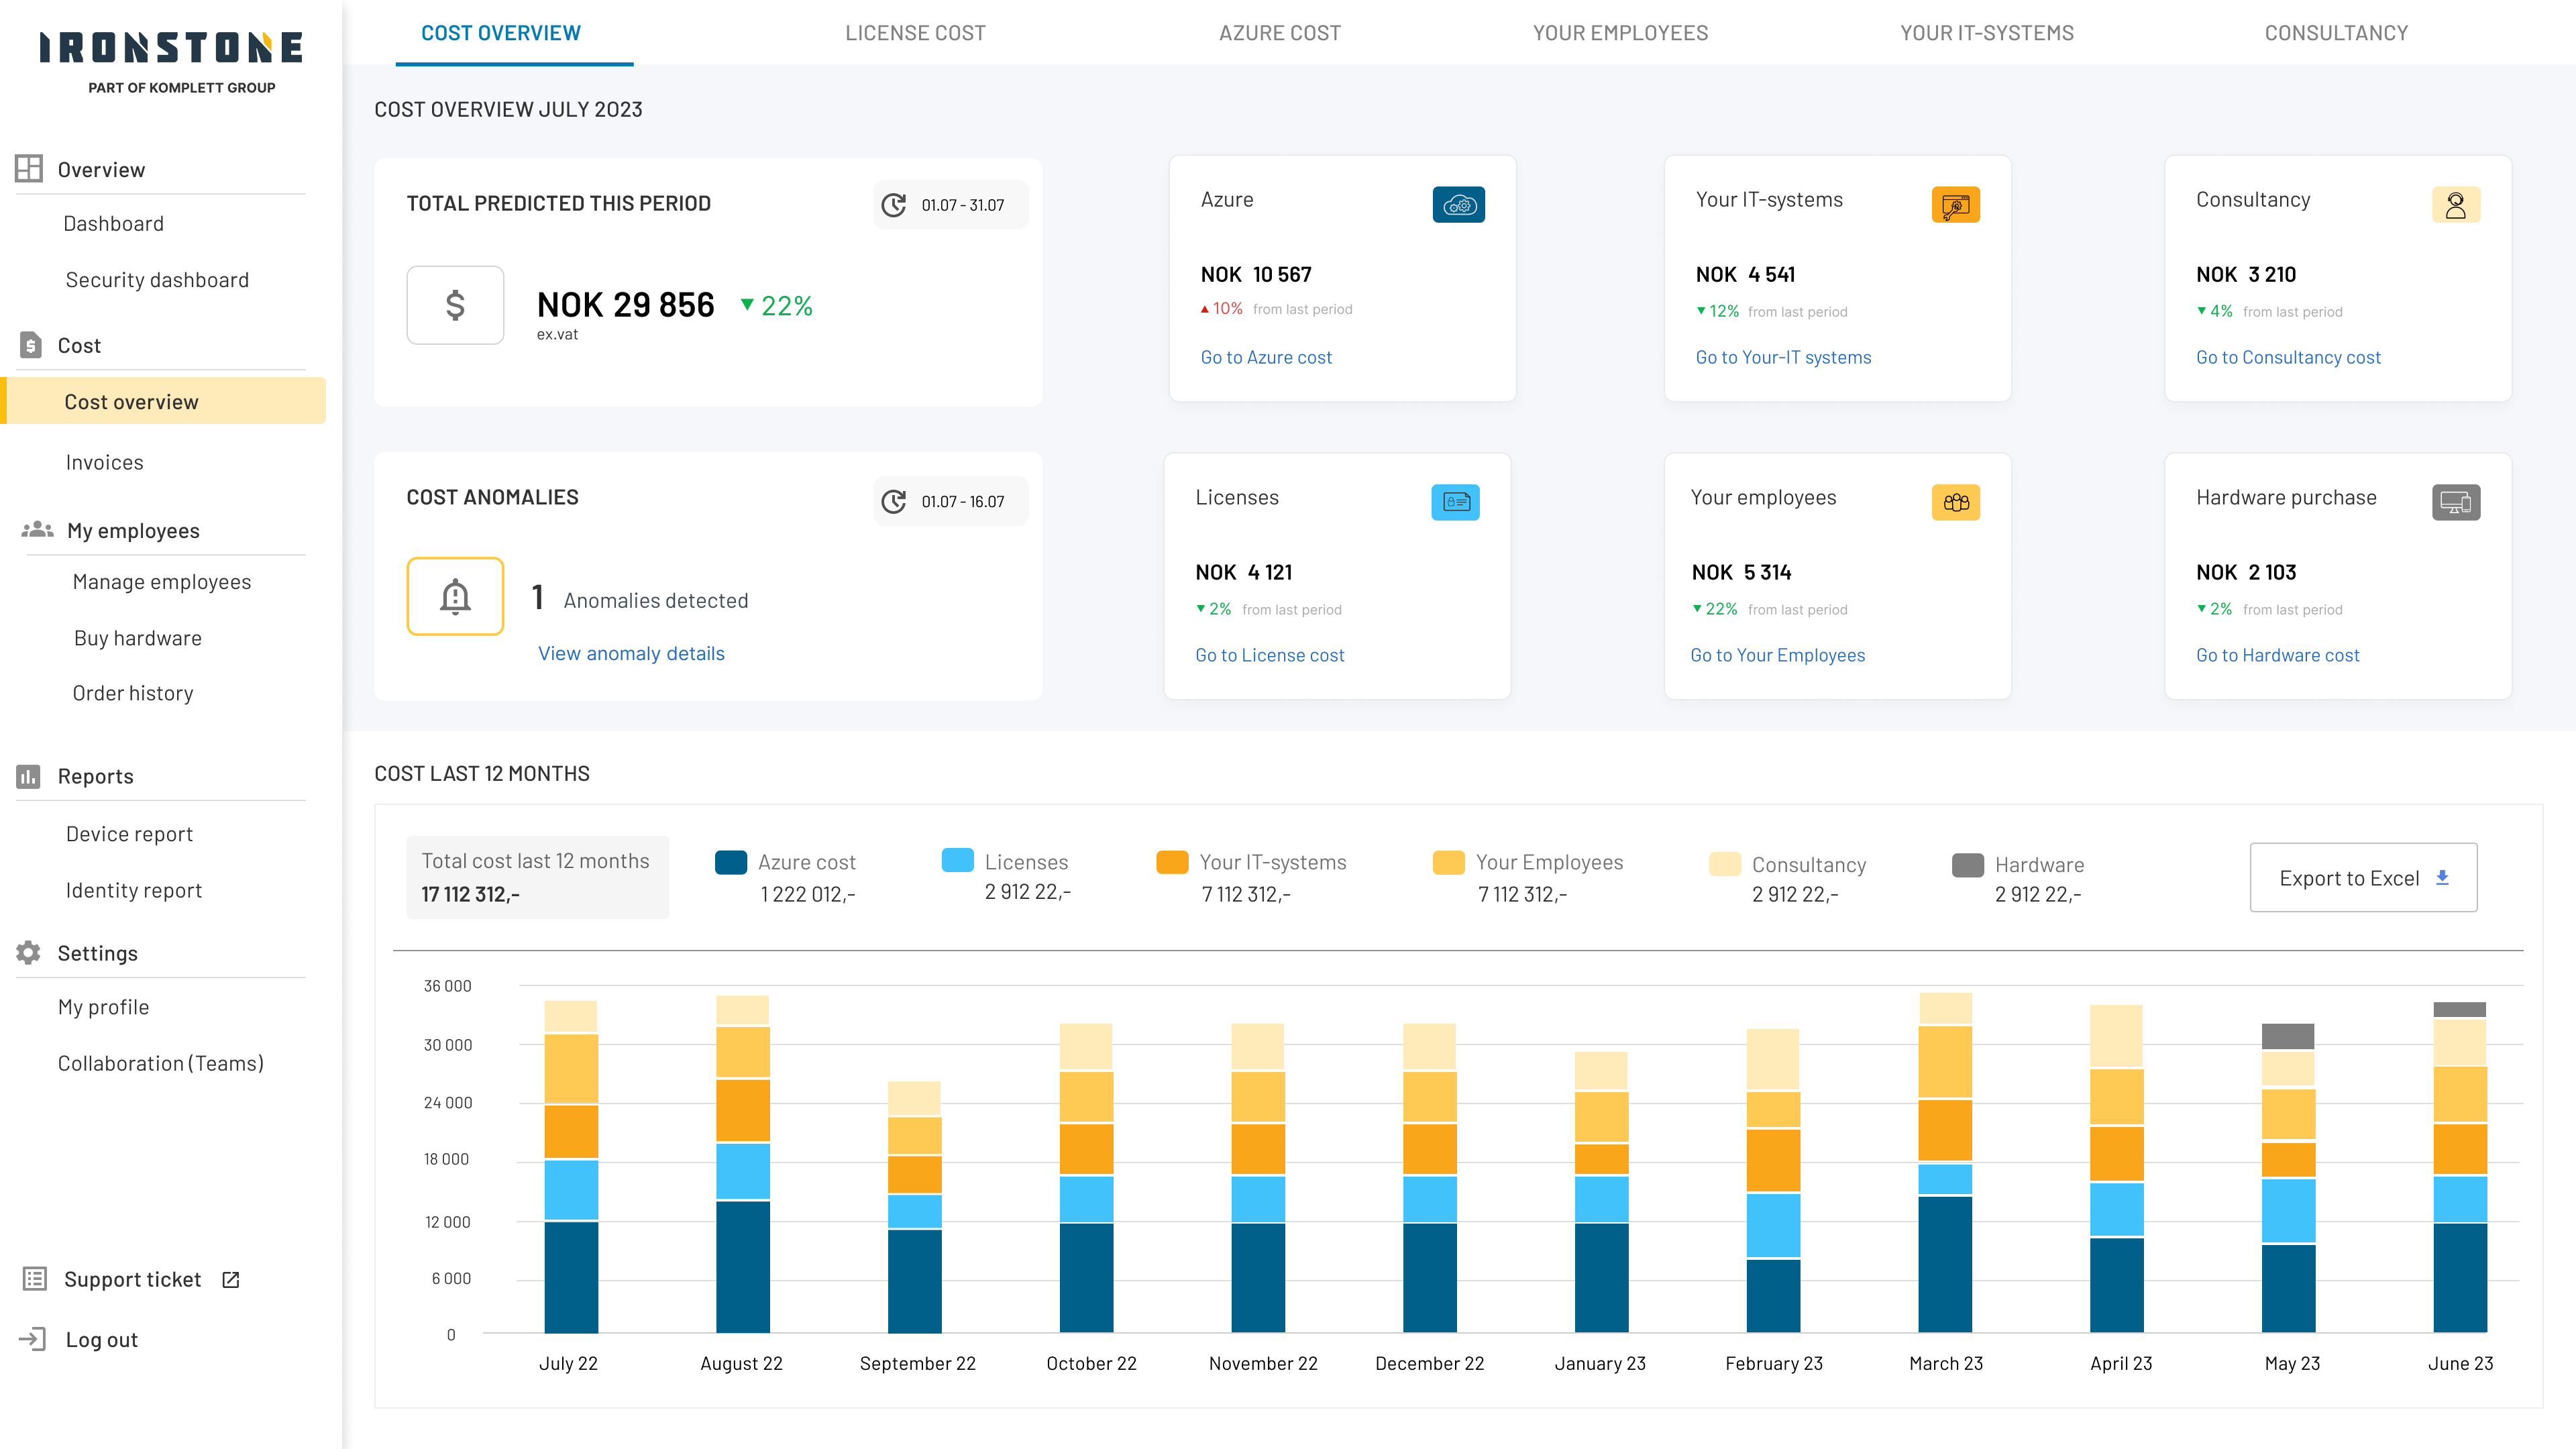Click the Licenses card icon
The height and width of the screenshot is (1449, 2576).
[x=1455, y=502]
